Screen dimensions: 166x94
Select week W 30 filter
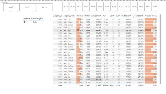pos(141,7)
